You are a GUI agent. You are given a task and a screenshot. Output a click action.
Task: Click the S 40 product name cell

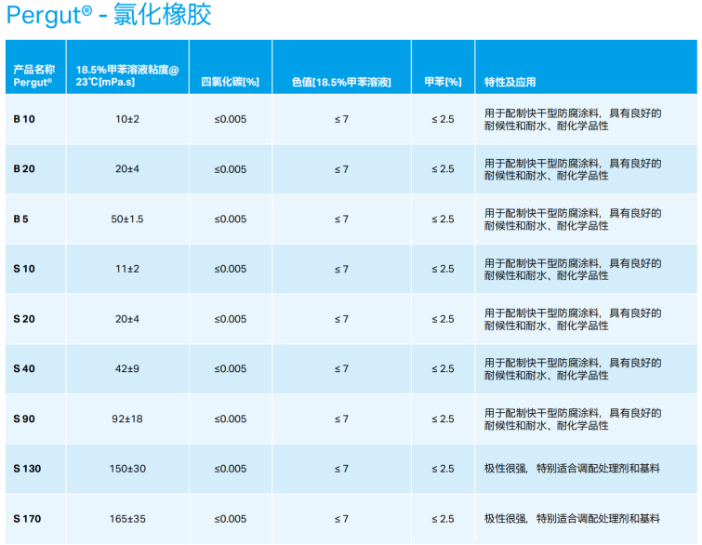24,369
